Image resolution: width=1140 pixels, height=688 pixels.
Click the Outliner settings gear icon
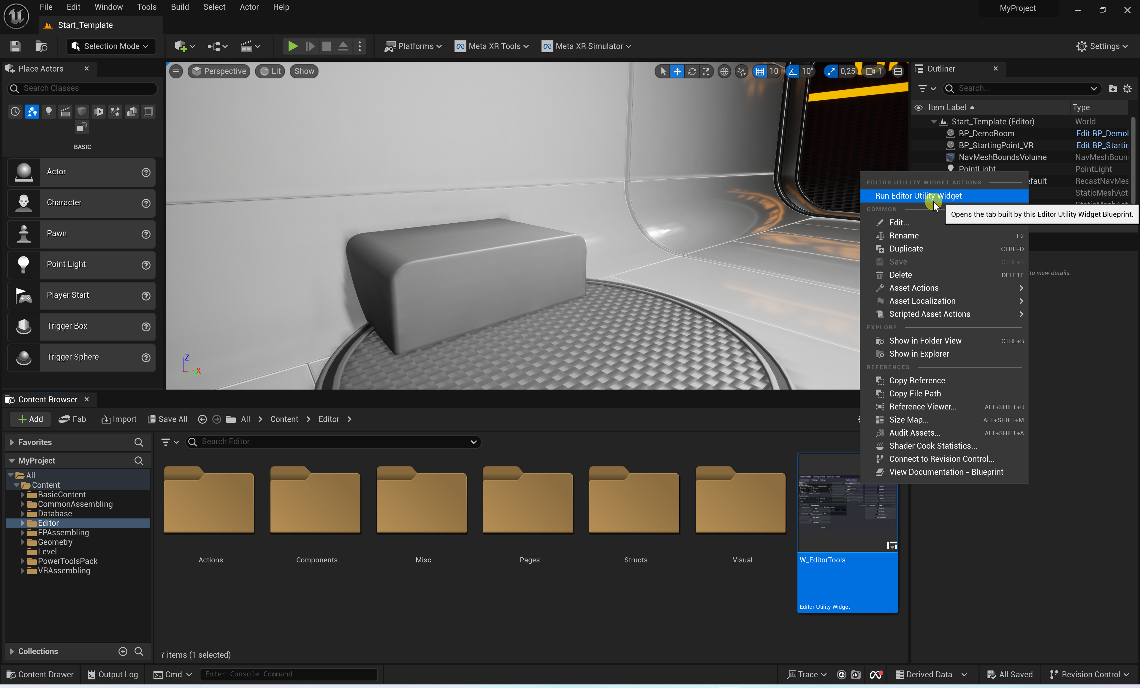1127,88
